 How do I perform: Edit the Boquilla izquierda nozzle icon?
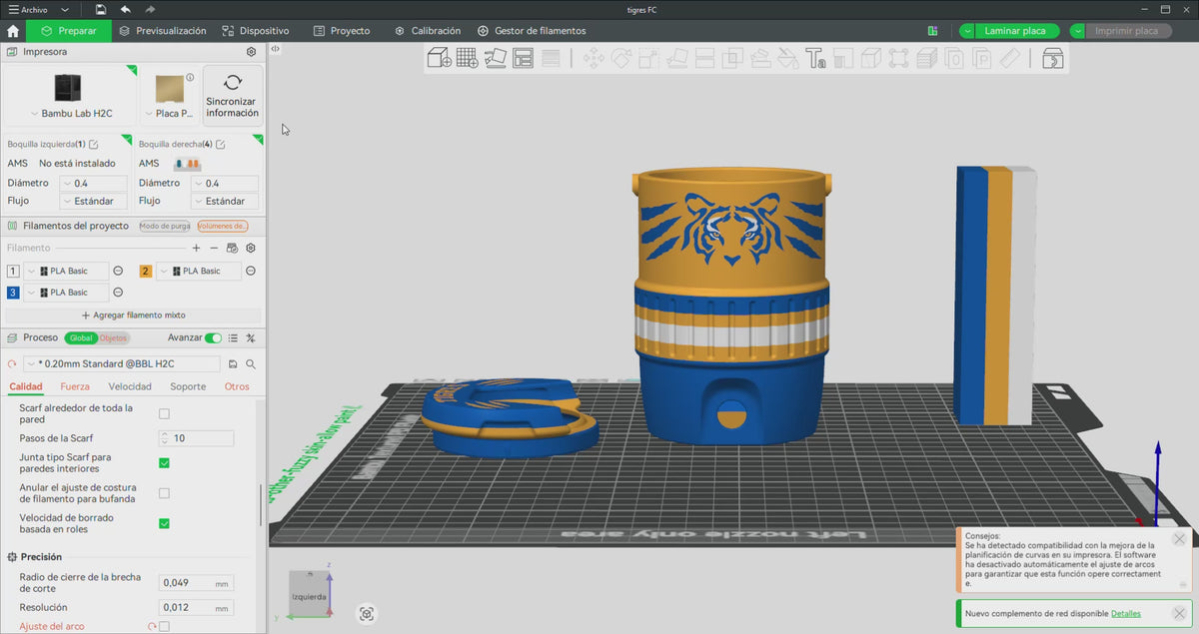point(94,145)
